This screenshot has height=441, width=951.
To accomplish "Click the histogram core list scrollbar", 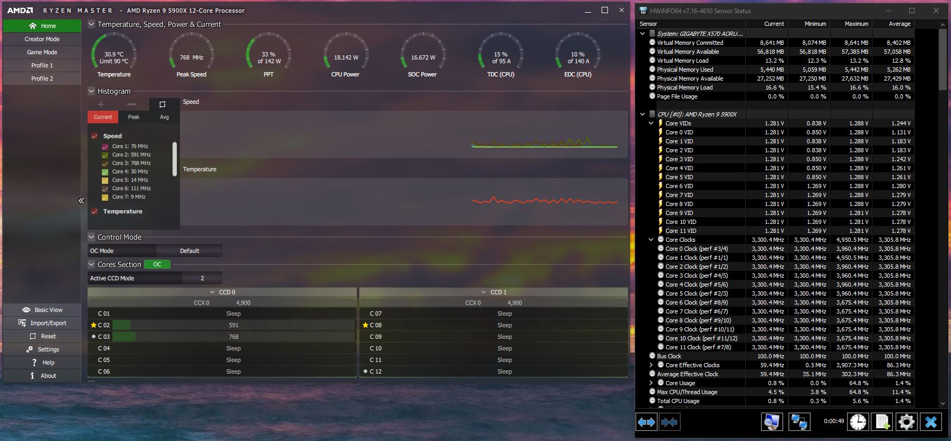I will click(175, 159).
